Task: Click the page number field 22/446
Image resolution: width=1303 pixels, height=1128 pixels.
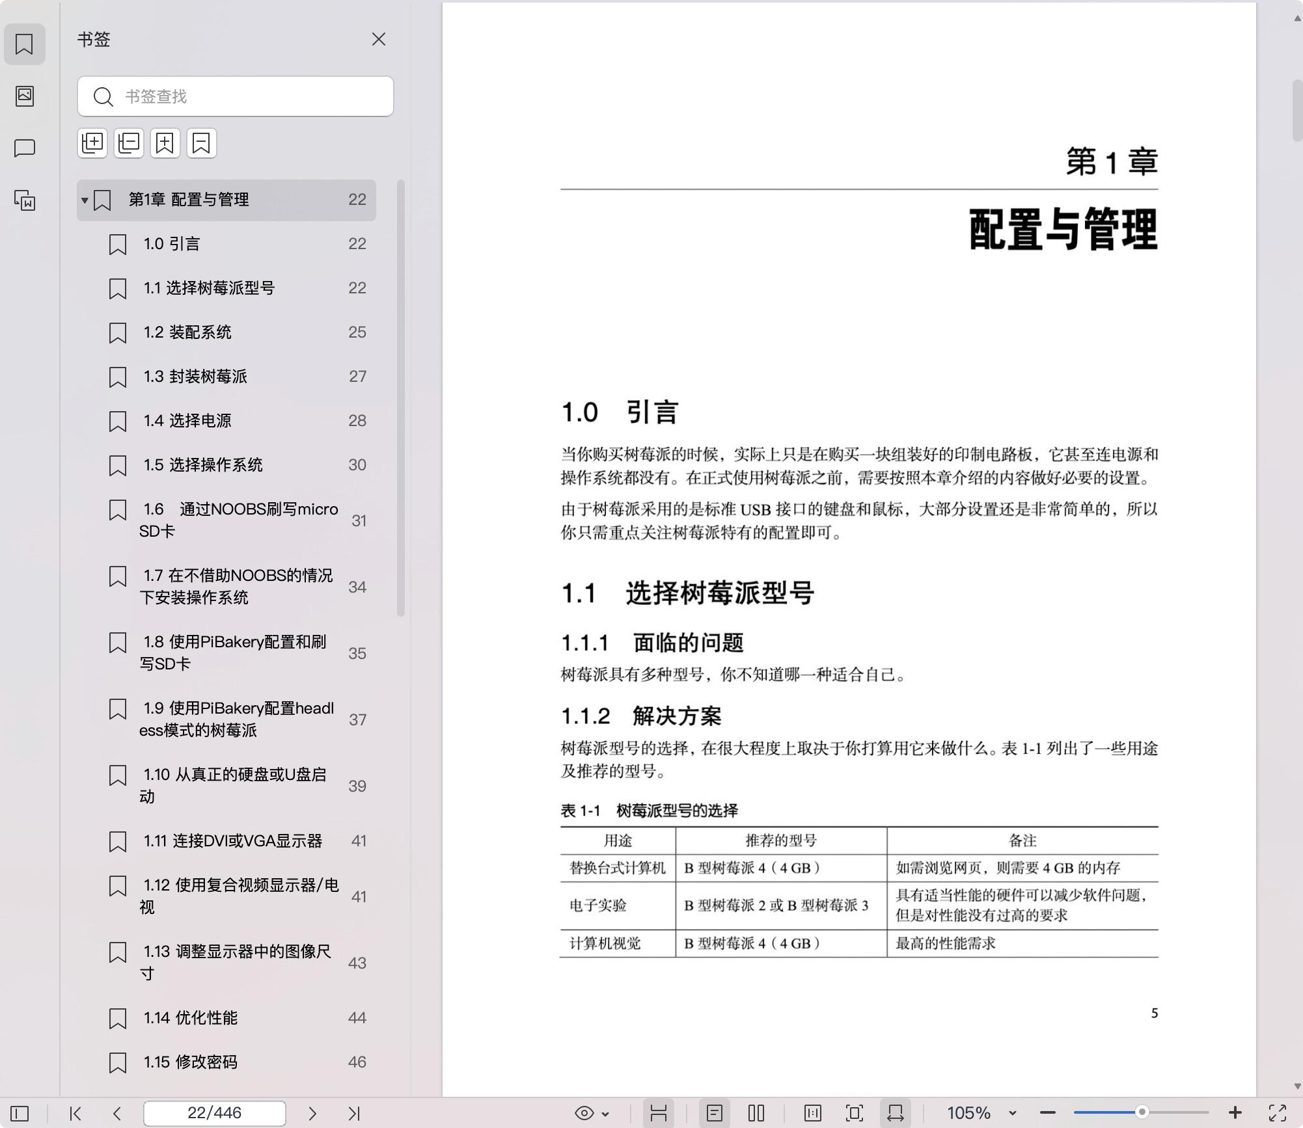Action: [x=215, y=1113]
